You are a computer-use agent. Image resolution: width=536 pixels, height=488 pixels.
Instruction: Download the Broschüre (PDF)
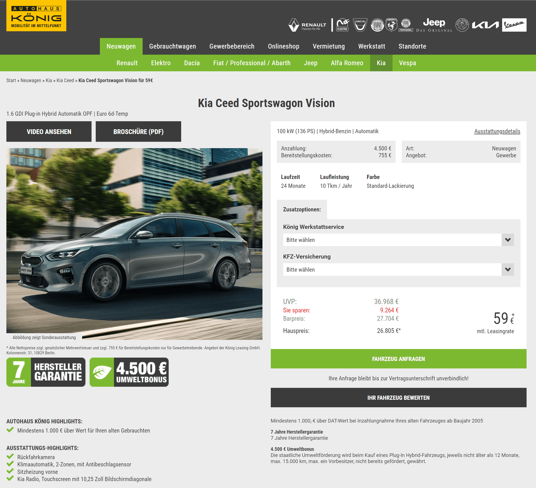[138, 132]
